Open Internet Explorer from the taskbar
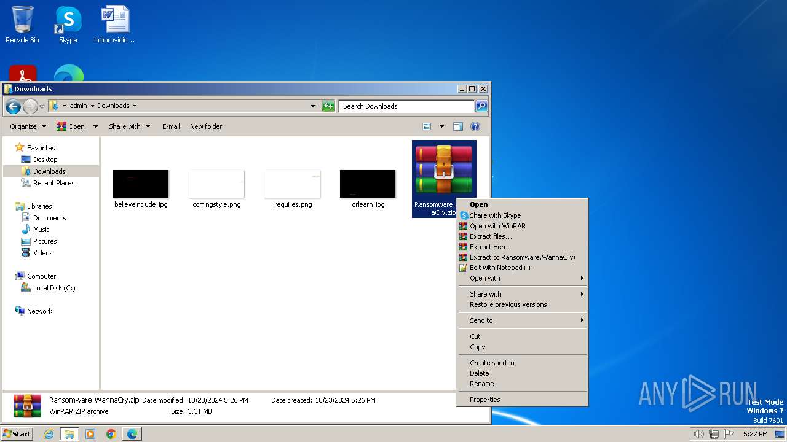Screen dimensions: 787x442 pyautogui.click(x=49, y=434)
